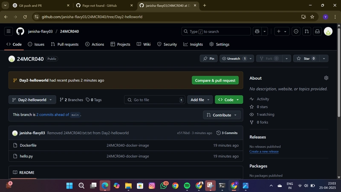
Task: Click the search box in GitHub header
Action: [216, 31]
